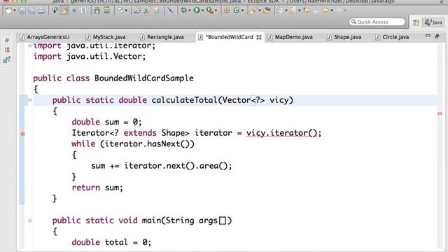This screenshot has width=448, height=252.
Task: Select the Java perspective button
Action: [x=433, y=22]
